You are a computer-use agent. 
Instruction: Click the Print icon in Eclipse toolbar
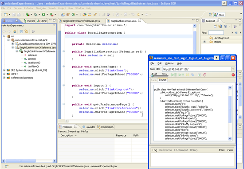(x=19, y=15)
